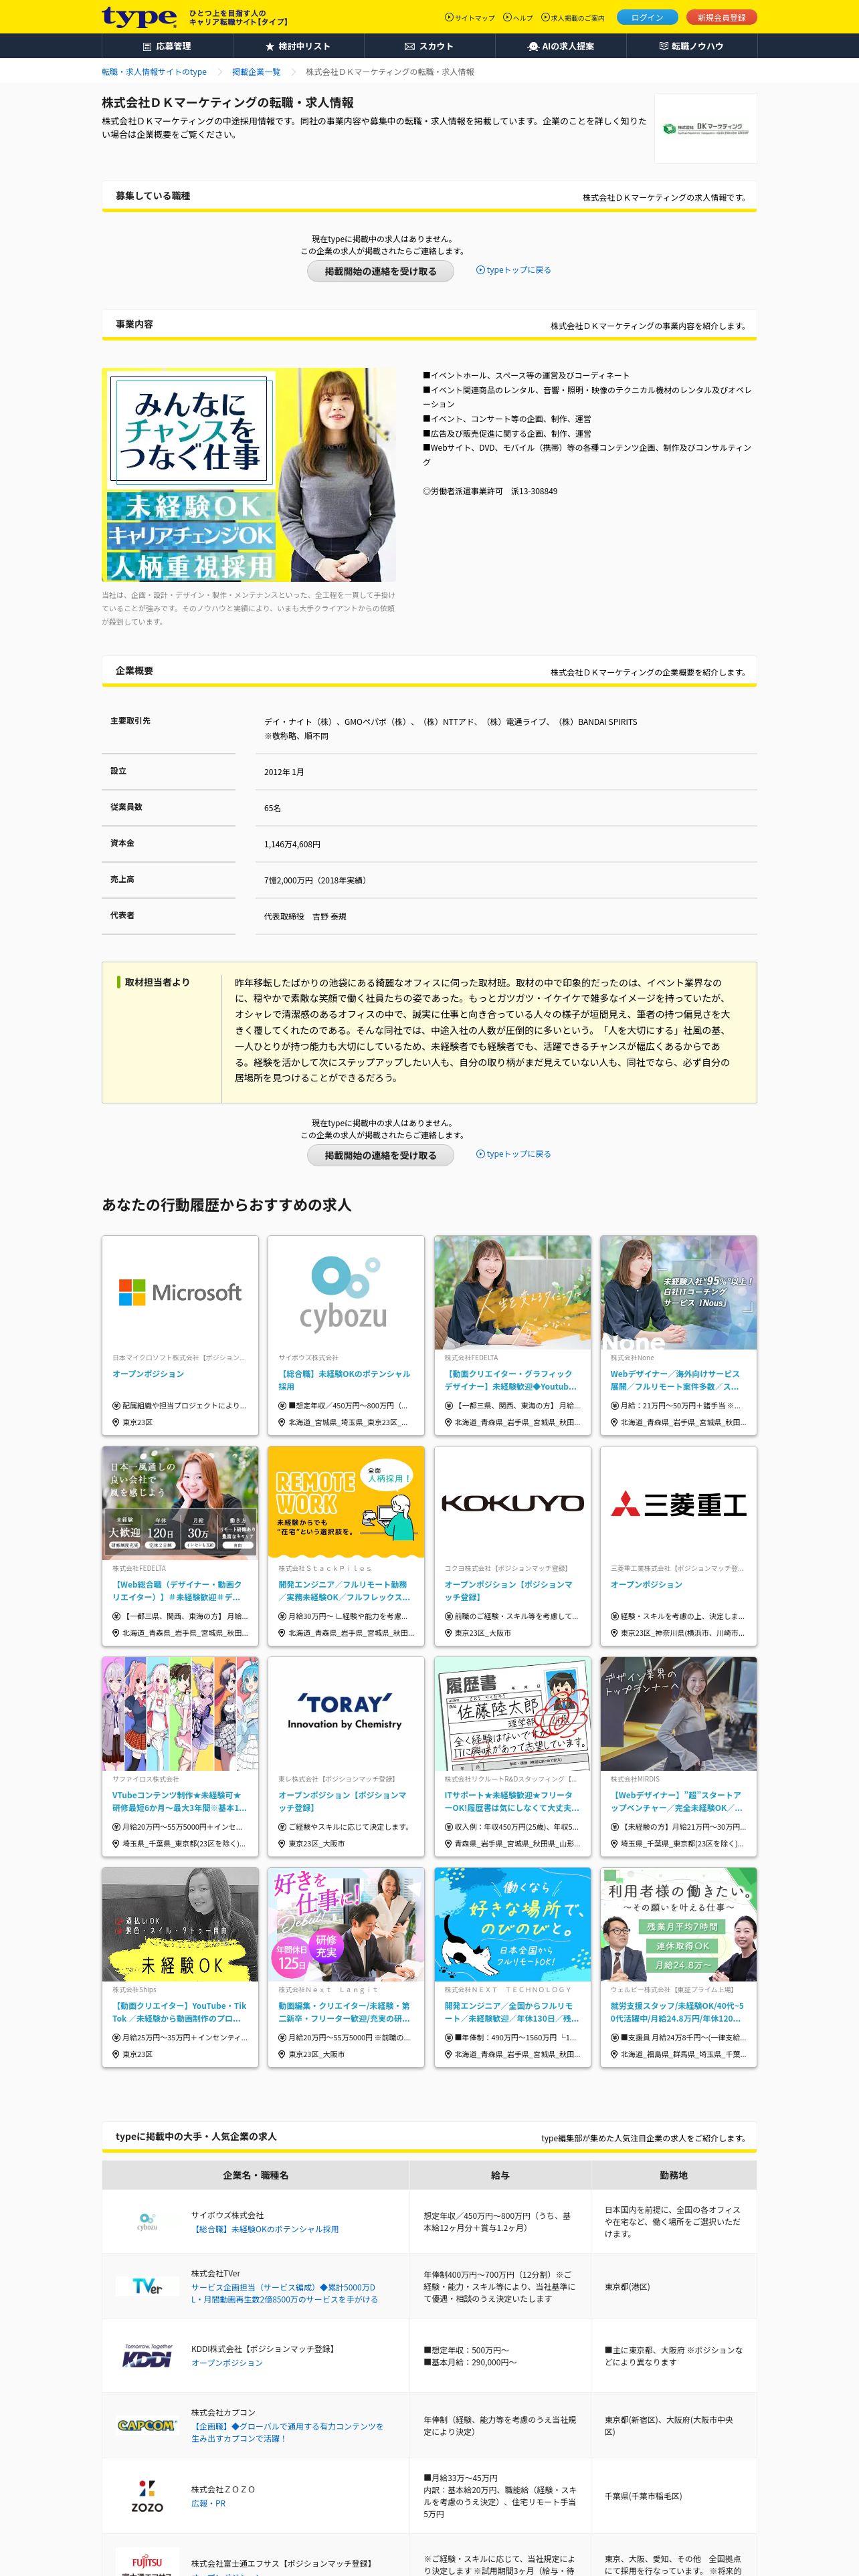Open 三菱重工業 オープンポジション job link

[646, 1584]
